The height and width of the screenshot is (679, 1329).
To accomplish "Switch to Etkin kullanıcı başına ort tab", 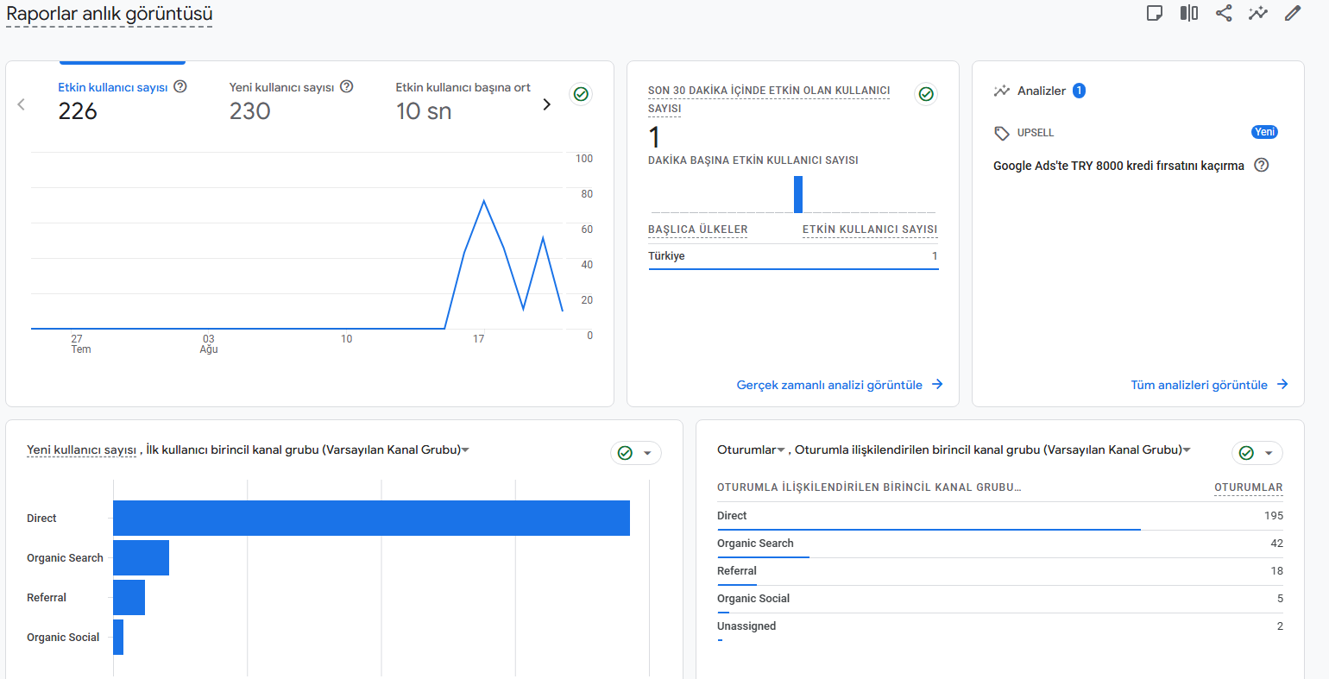I will [463, 99].
